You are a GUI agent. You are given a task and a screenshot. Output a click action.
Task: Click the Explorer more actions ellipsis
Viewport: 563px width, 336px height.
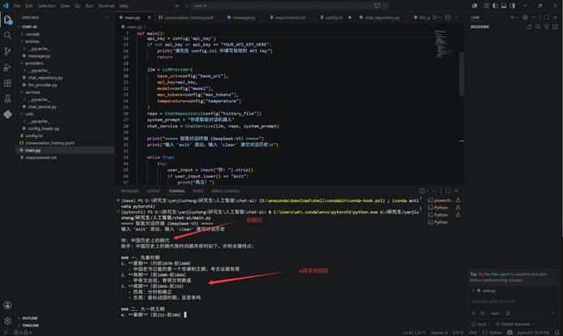click(x=106, y=17)
